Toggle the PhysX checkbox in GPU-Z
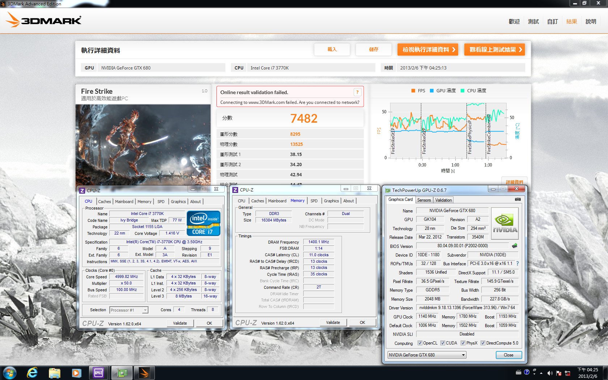The image size is (608, 380). (x=463, y=343)
